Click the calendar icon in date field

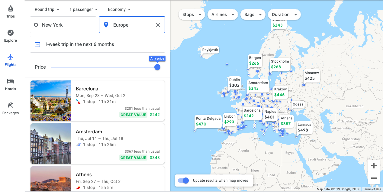point(37,44)
